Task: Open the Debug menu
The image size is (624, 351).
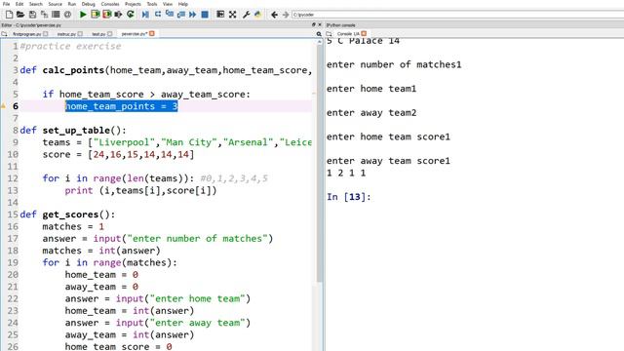Action: [89, 4]
